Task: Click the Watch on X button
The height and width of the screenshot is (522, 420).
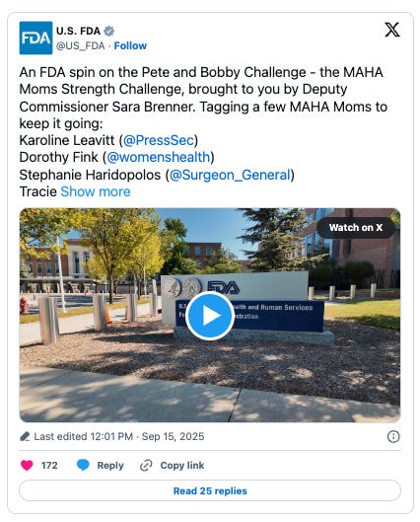Action: pos(356,227)
